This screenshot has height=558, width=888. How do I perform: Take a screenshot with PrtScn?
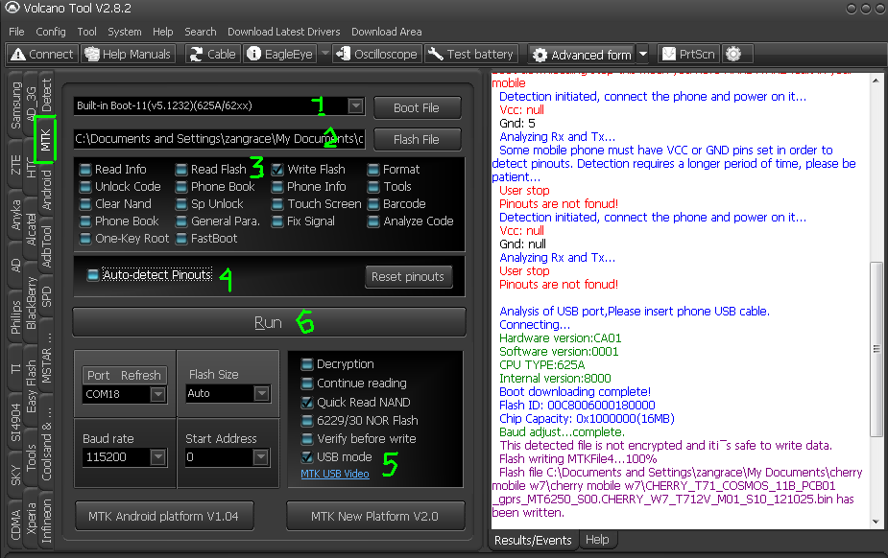[688, 55]
